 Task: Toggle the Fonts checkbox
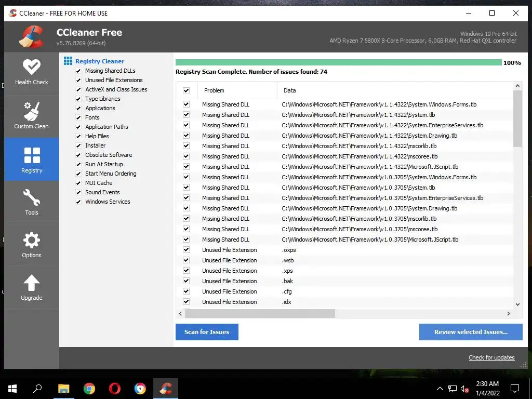coord(78,117)
